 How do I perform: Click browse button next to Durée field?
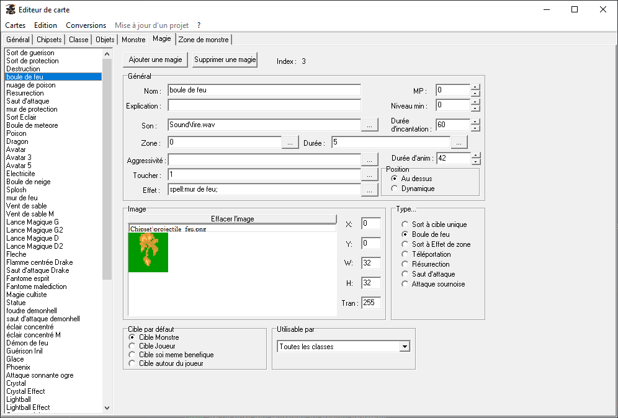click(459, 143)
